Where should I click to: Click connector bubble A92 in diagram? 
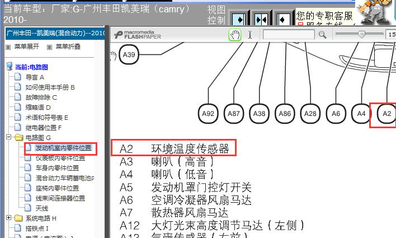point(208,114)
